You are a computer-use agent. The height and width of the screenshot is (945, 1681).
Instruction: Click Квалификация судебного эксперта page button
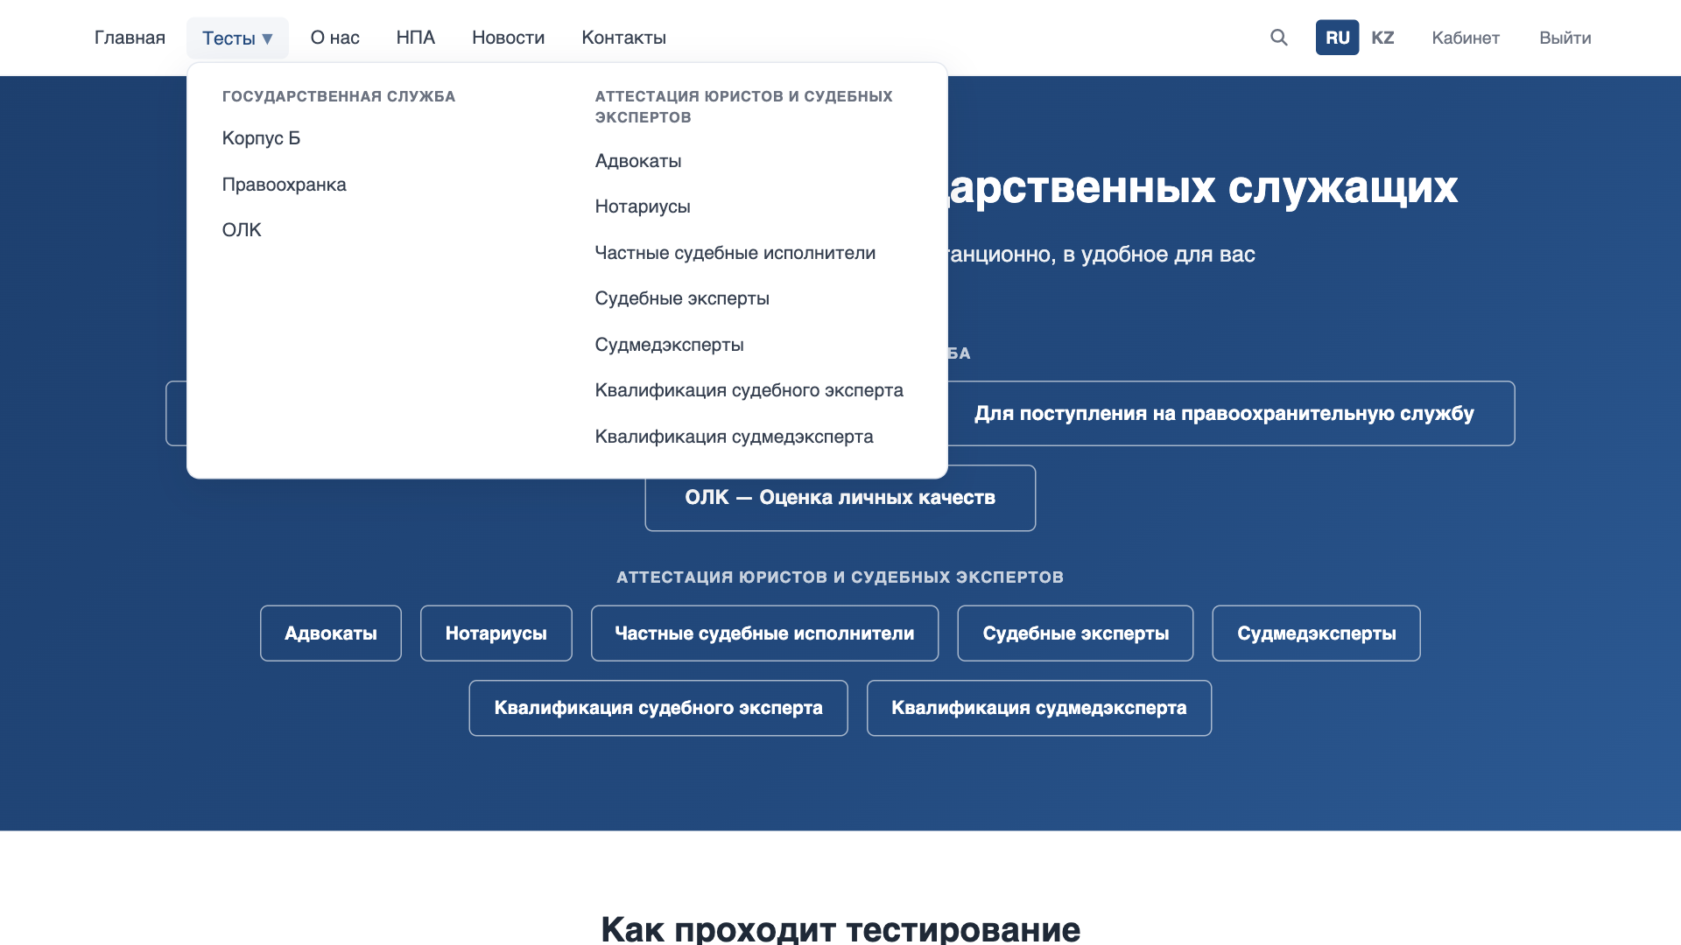point(658,708)
